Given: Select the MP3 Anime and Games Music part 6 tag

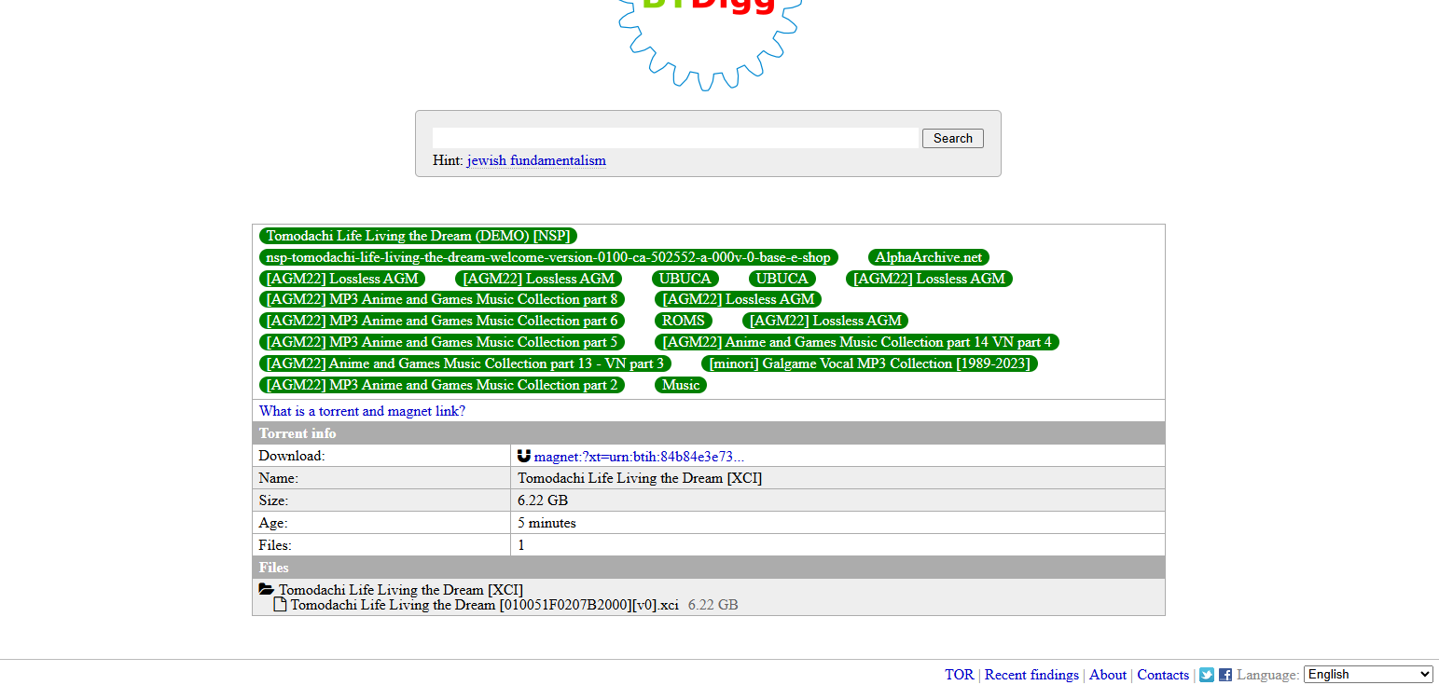Looking at the screenshot, I should pyautogui.click(x=442, y=321).
